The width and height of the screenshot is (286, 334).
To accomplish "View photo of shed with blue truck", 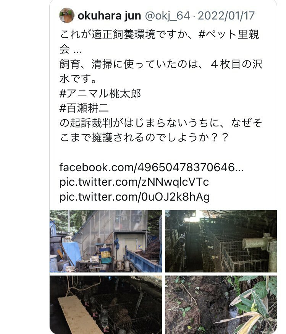I will [x=106, y=241].
